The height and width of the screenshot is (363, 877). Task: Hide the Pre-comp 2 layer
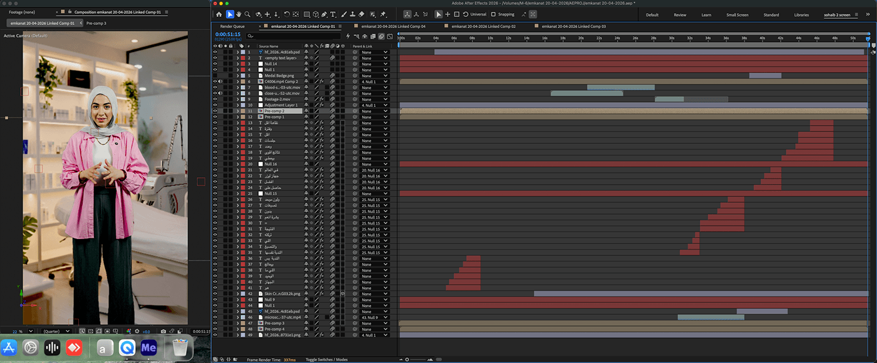click(x=215, y=111)
